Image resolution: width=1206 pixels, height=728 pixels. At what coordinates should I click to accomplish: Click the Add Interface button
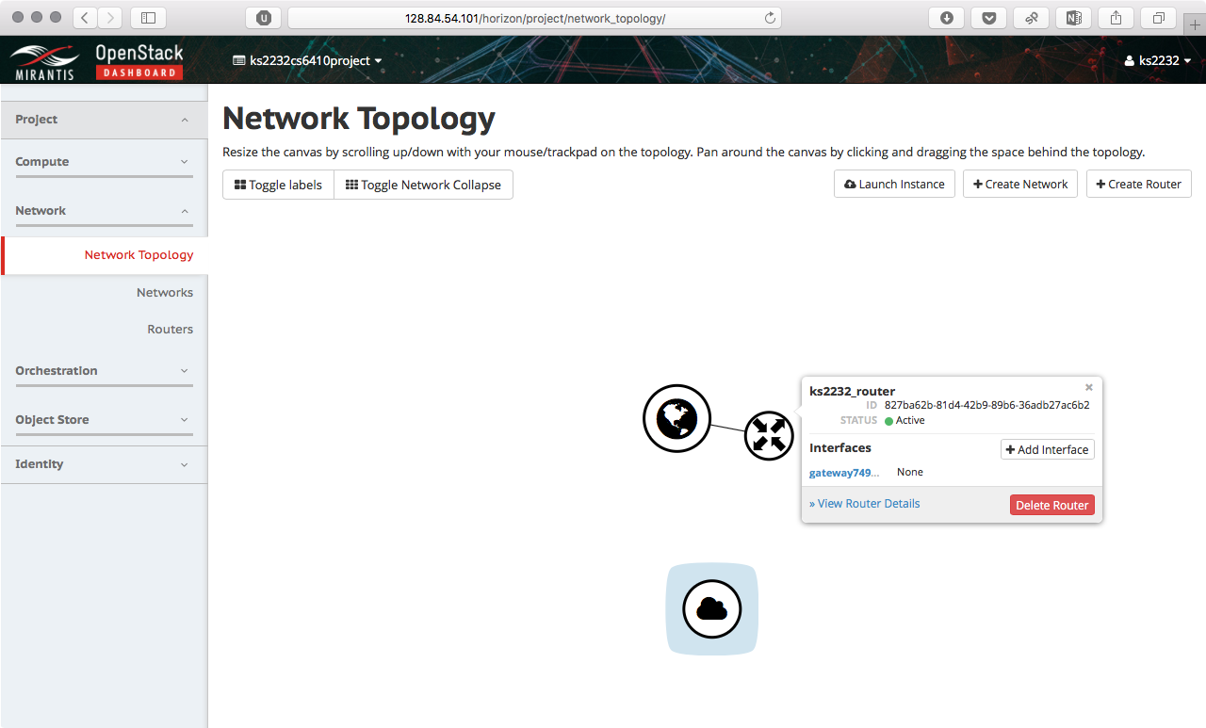1047,450
